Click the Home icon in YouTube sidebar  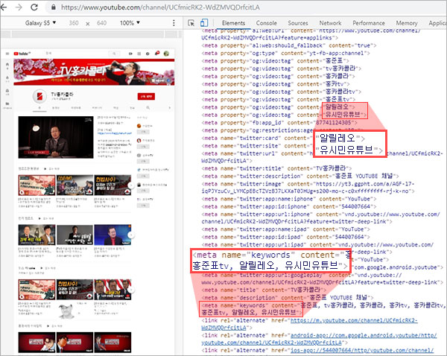(x=7, y=66)
